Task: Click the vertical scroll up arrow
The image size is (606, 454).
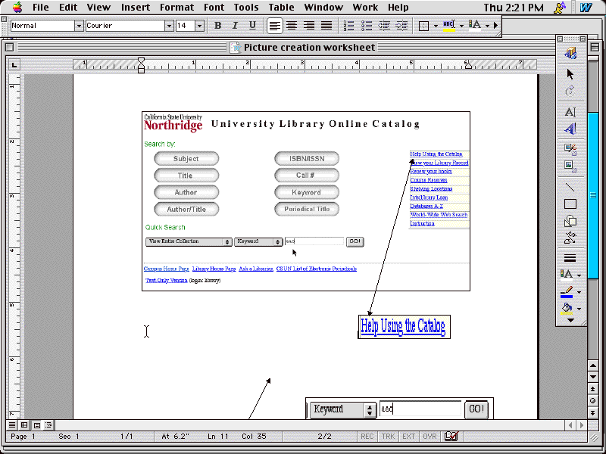Action: (x=593, y=365)
